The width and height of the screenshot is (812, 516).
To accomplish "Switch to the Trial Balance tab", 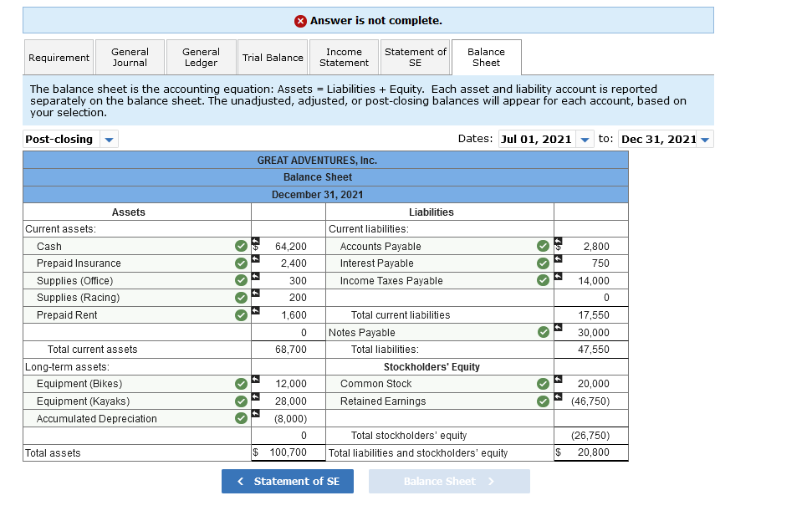I will click(x=273, y=57).
